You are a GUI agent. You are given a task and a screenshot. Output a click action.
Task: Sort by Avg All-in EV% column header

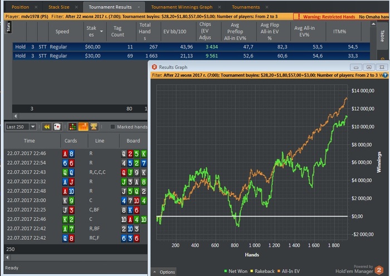(304, 32)
